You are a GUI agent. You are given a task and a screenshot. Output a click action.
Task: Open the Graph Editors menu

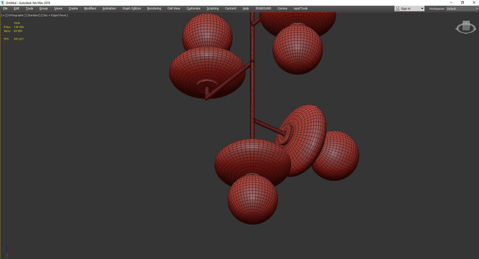pyautogui.click(x=132, y=8)
